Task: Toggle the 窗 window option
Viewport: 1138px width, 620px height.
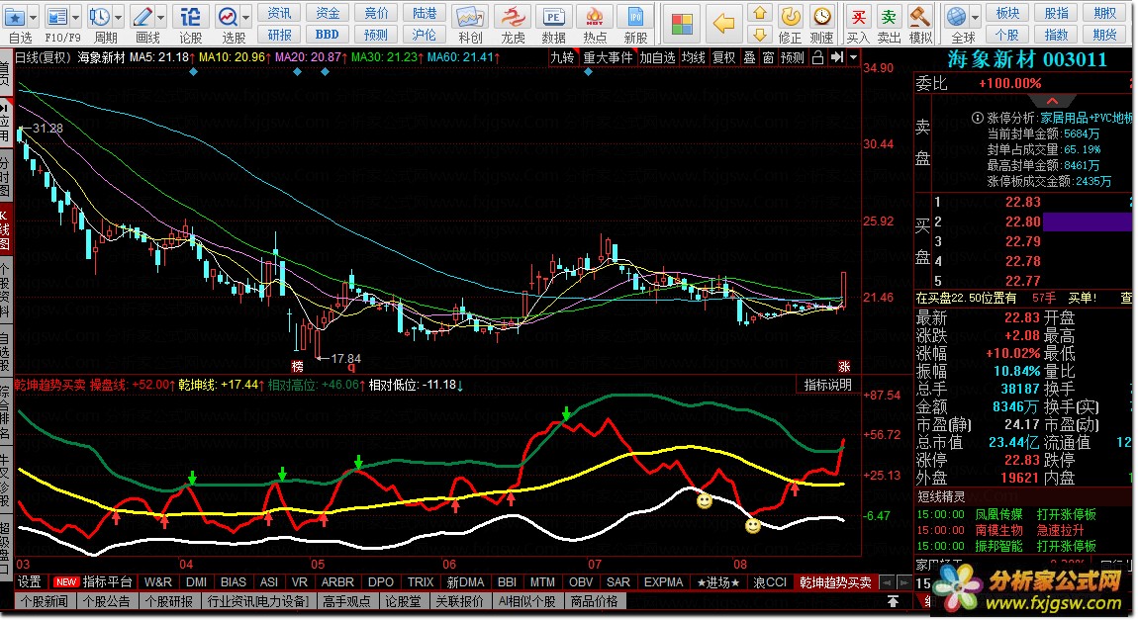Action: [x=768, y=57]
